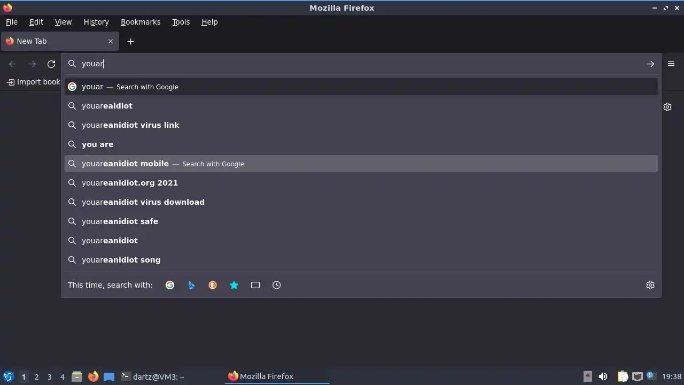The height and width of the screenshot is (385, 684).
Task: Select 'youareanidiot song' suggestion
Action: 361,260
